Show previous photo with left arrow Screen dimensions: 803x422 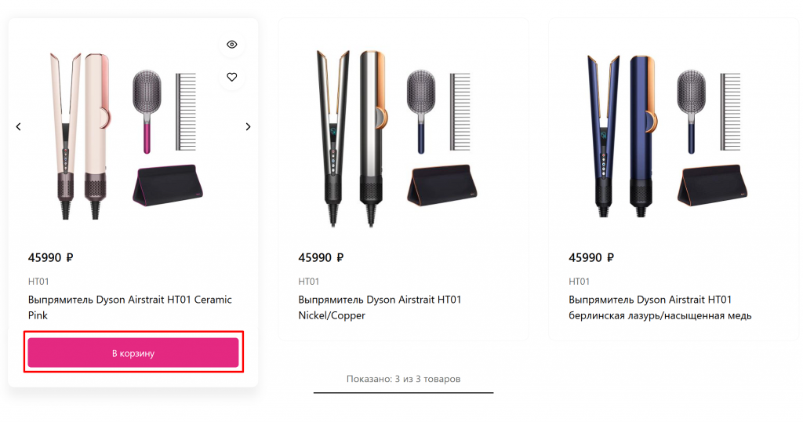tap(19, 126)
